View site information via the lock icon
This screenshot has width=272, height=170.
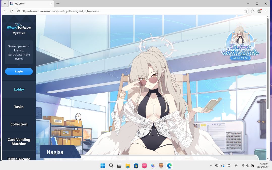click(x=19, y=11)
